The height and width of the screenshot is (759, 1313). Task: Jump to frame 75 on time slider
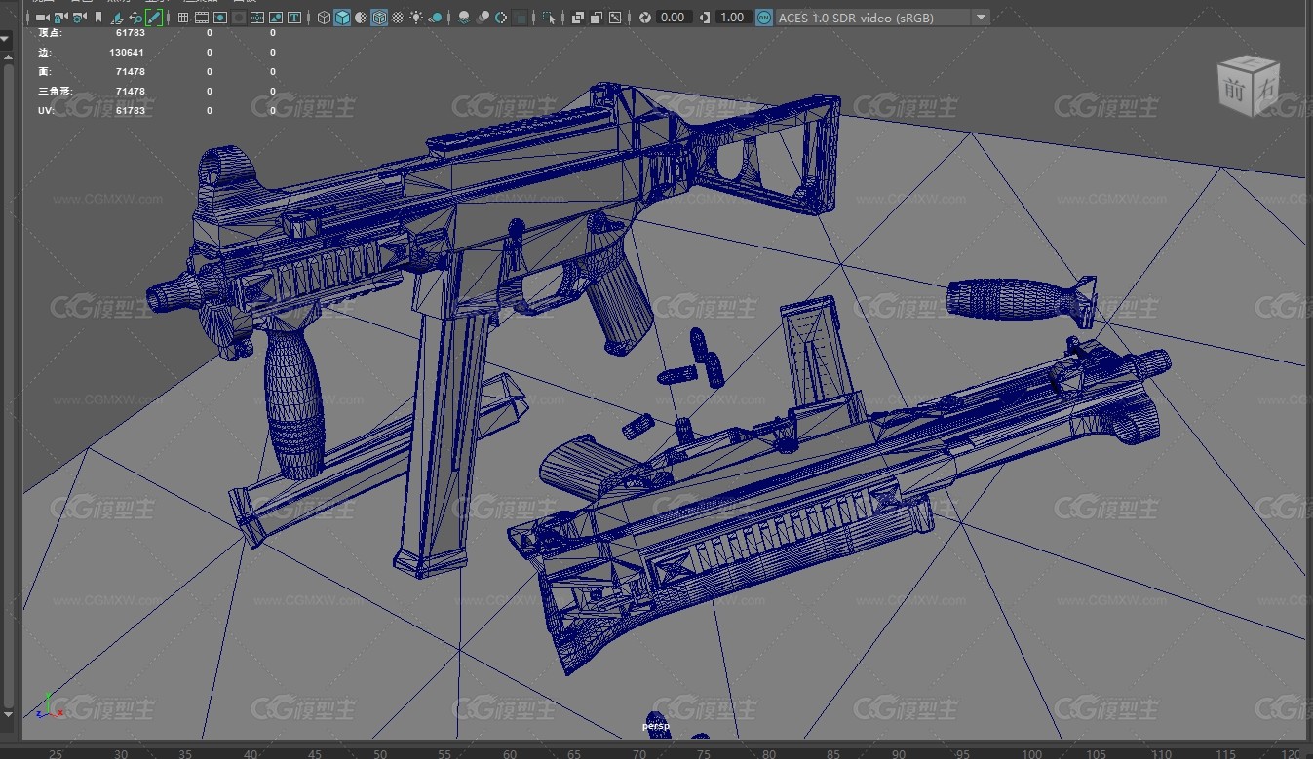(x=704, y=753)
